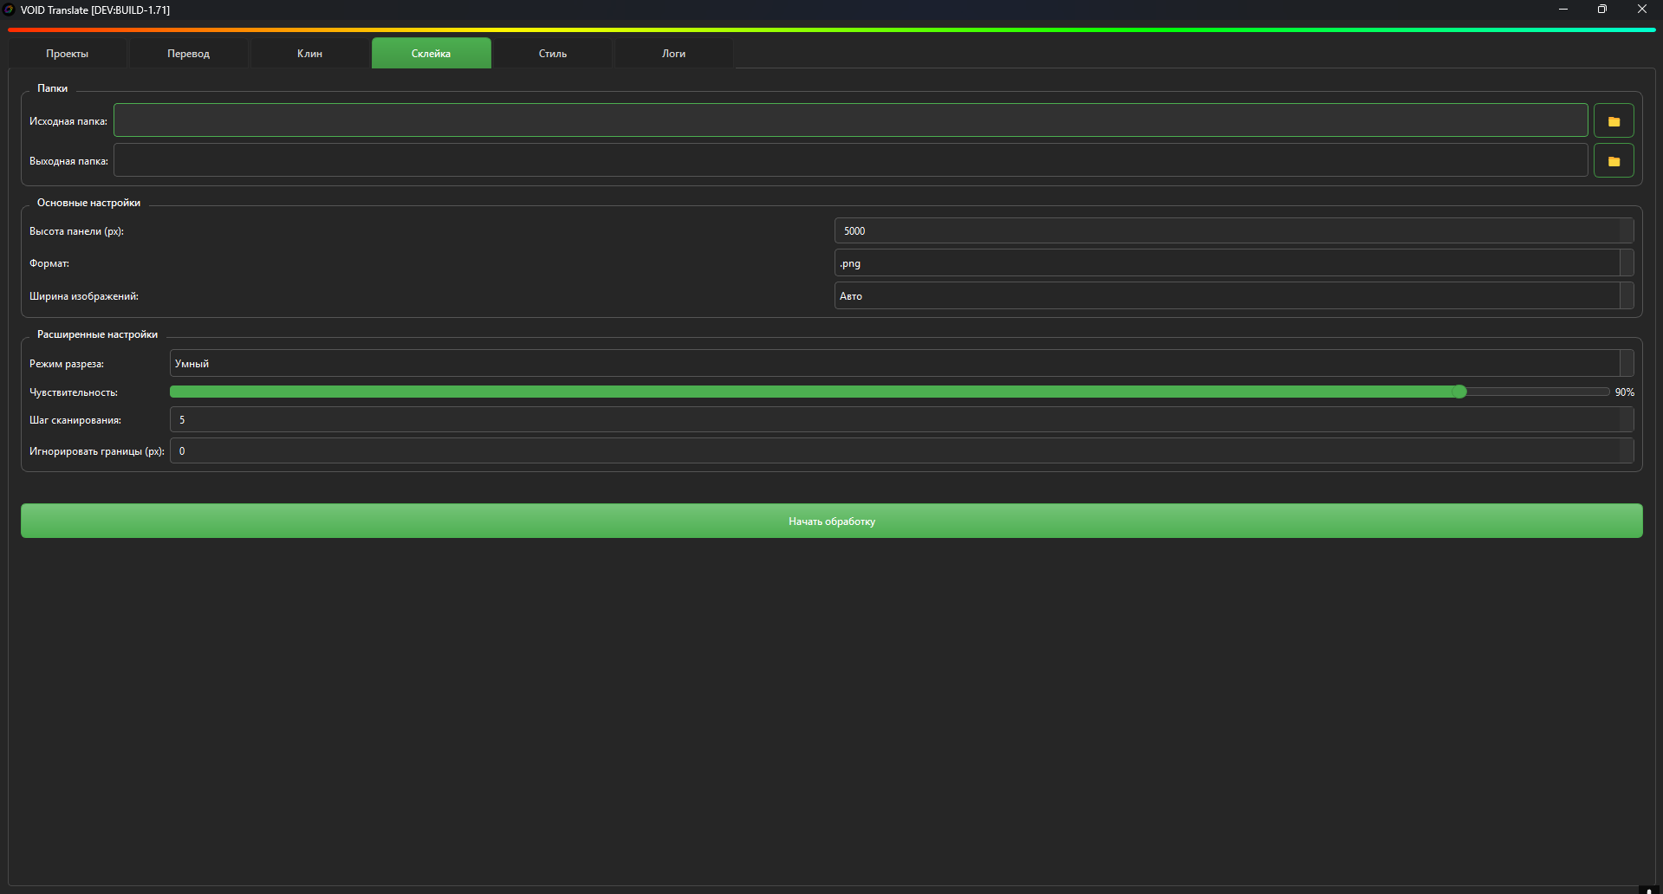This screenshot has width=1663, height=894.
Task: Open the Проекты tab
Action: [x=68, y=54]
